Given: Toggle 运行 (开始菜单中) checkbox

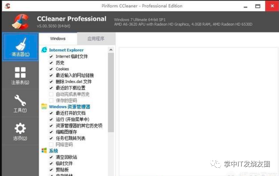Looking at the screenshot, I should (x=51, y=119).
